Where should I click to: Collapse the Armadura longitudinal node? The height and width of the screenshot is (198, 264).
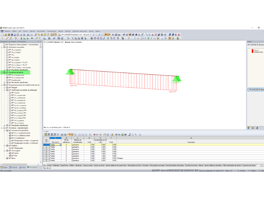click(5, 130)
